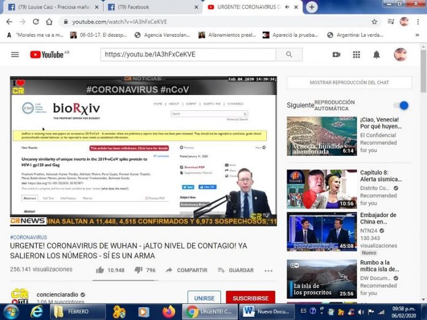Go back with the browser back arrow
Screen dimensions: 427x320
point(9,22)
